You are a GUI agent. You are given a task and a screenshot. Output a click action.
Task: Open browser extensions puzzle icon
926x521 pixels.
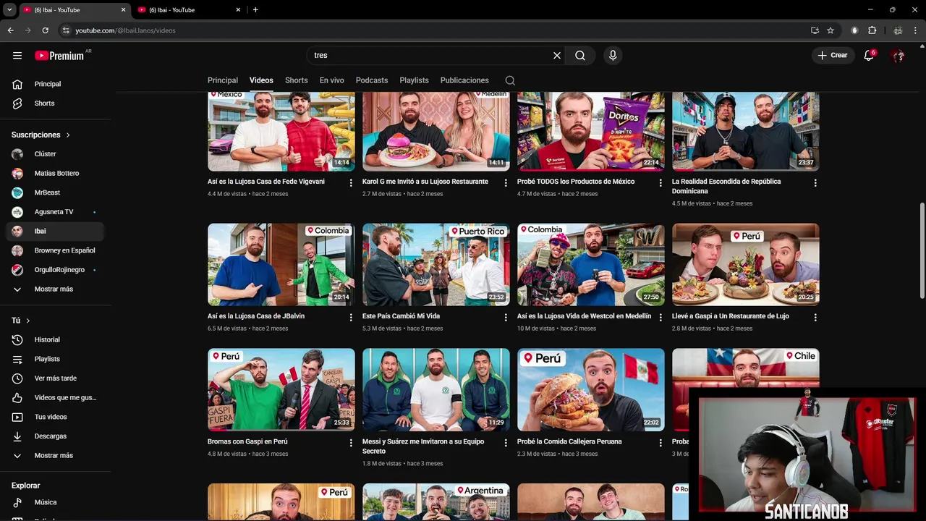tap(872, 30)
